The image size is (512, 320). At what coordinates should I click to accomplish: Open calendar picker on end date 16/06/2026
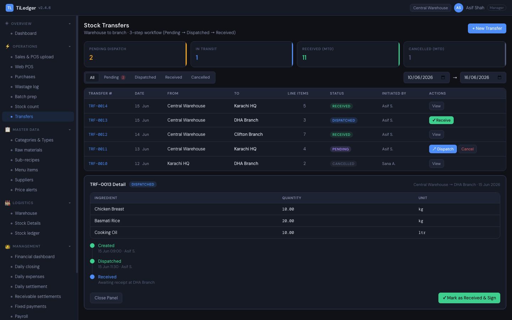500,78
